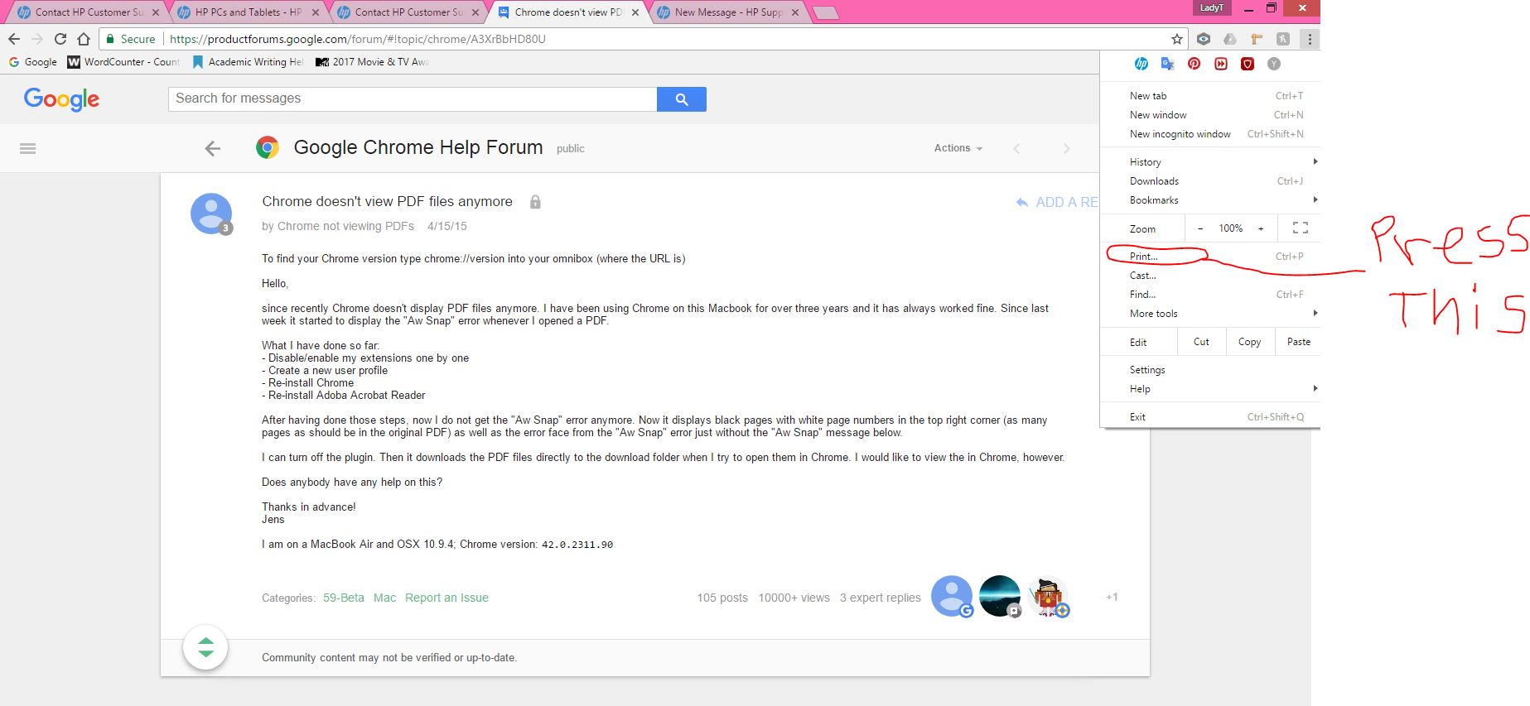The image size is (1530, 706).
Task: Focus the Search for messages field
Action: click(413, 98)
